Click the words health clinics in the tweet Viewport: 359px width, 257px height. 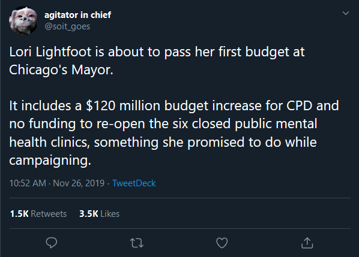[49, 143]
